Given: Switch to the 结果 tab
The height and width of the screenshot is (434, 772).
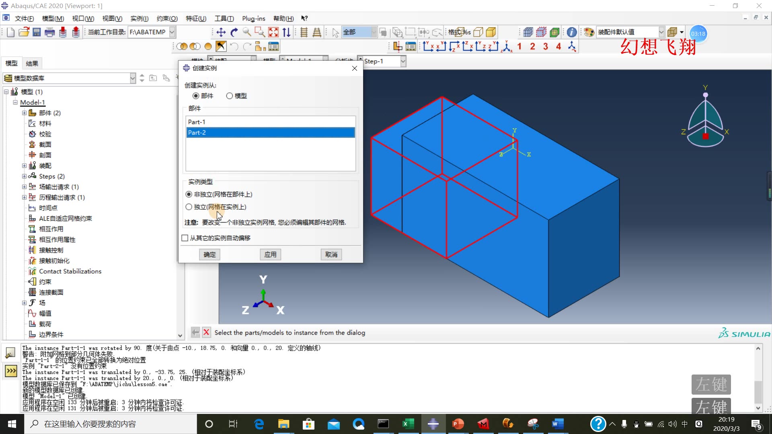Looking at the screenshot, I should pos(32,63).
